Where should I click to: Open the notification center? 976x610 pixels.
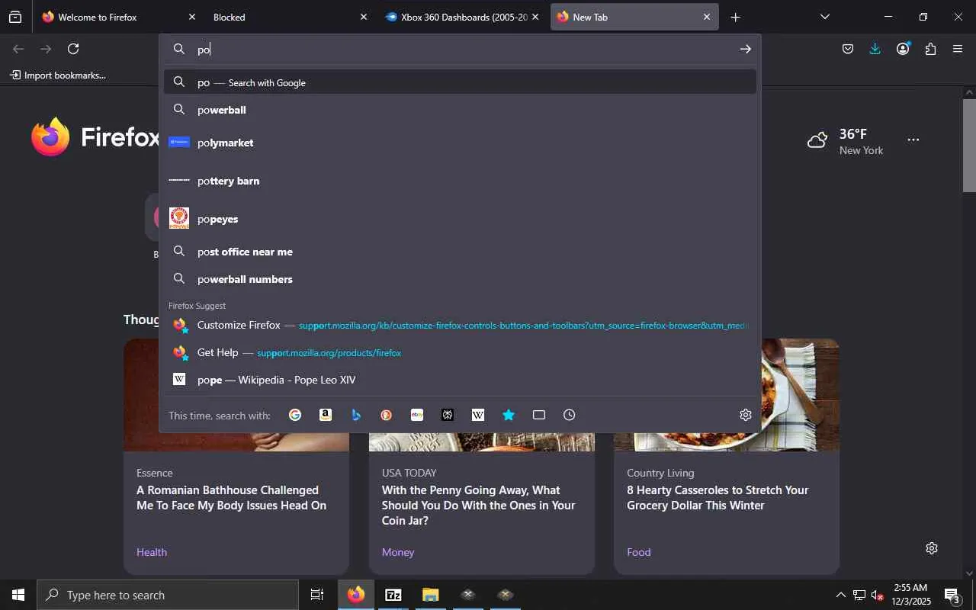(953, 595)
